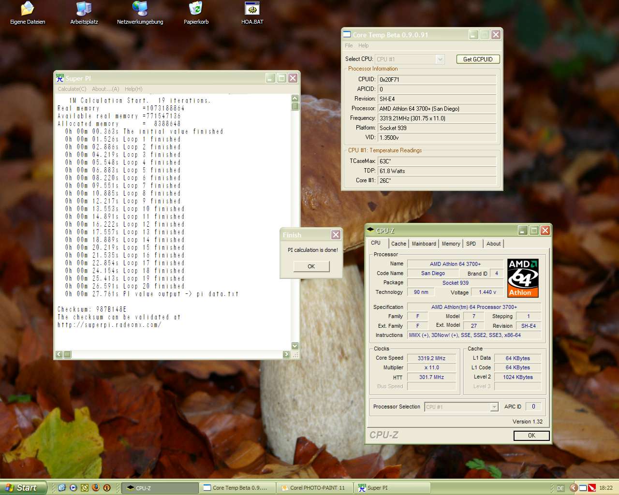
Task: Select the Arbeitsplatz desktop icon
Action: (84, 13)
